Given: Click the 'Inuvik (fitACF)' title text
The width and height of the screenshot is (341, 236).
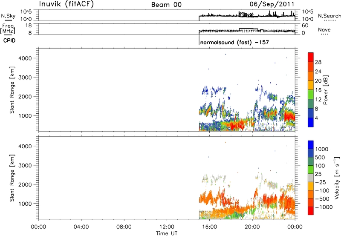Looking at the screenshot, I should 66,4.
